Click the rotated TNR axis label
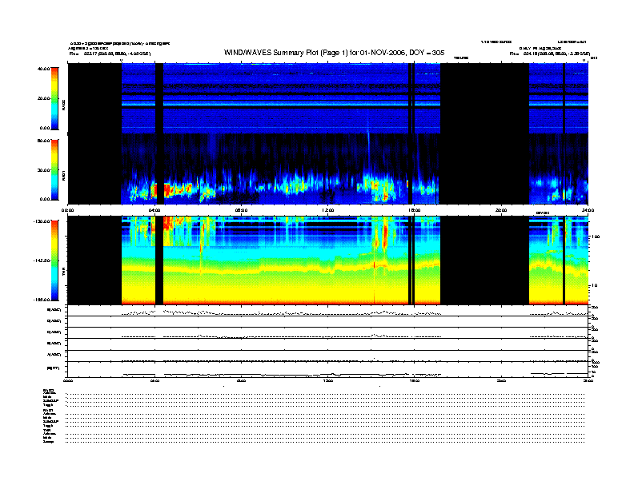Image resolution: width=634 pixels, height=489 pixels. pyautogui.click(x=63, y=272)
